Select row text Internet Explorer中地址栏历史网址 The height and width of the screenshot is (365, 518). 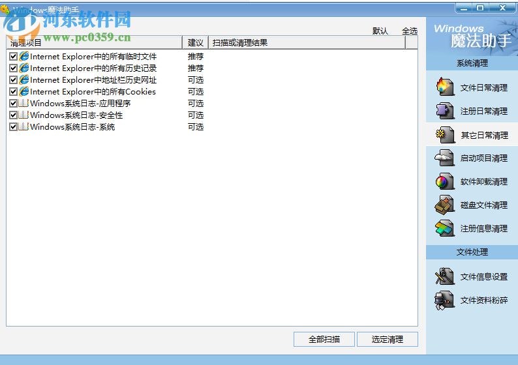pos(93,80)
